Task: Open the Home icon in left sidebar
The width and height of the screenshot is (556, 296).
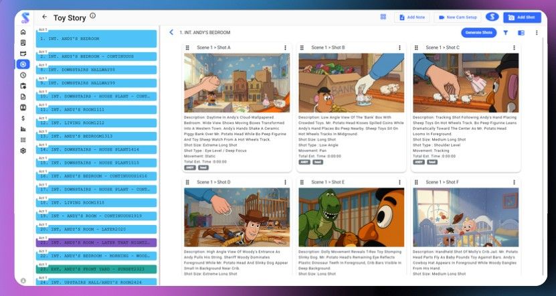Action: coord(23,32)
